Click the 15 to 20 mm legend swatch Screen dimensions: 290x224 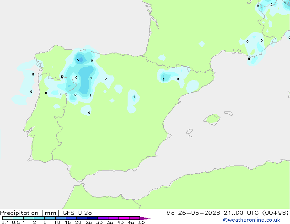[x=71, y=218]
